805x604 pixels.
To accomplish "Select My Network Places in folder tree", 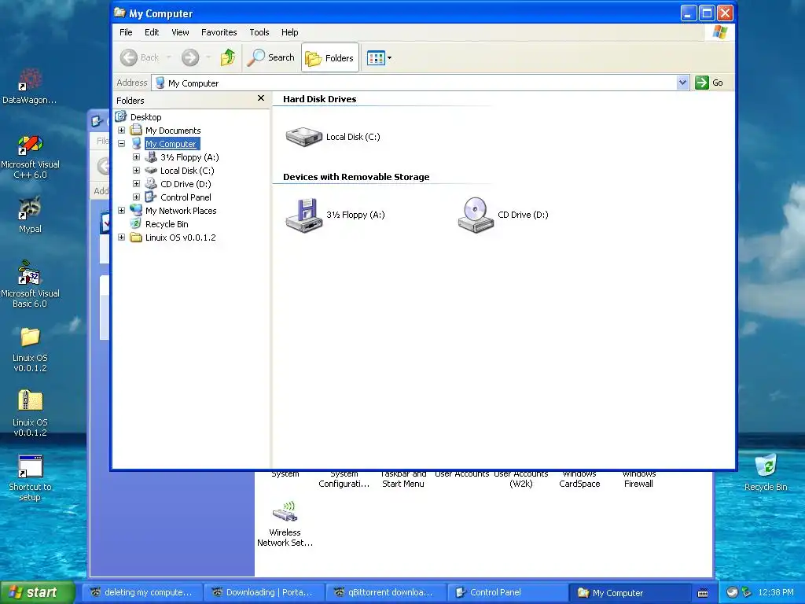I will coord(181,211).
